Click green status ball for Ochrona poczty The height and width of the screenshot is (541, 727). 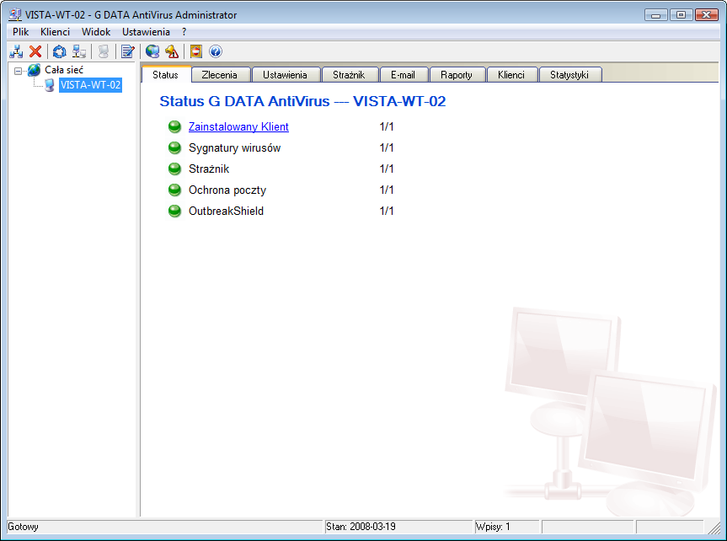(x=174, y=190)
